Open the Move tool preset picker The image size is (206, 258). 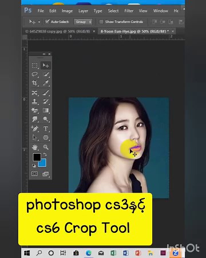pos(39,22)
